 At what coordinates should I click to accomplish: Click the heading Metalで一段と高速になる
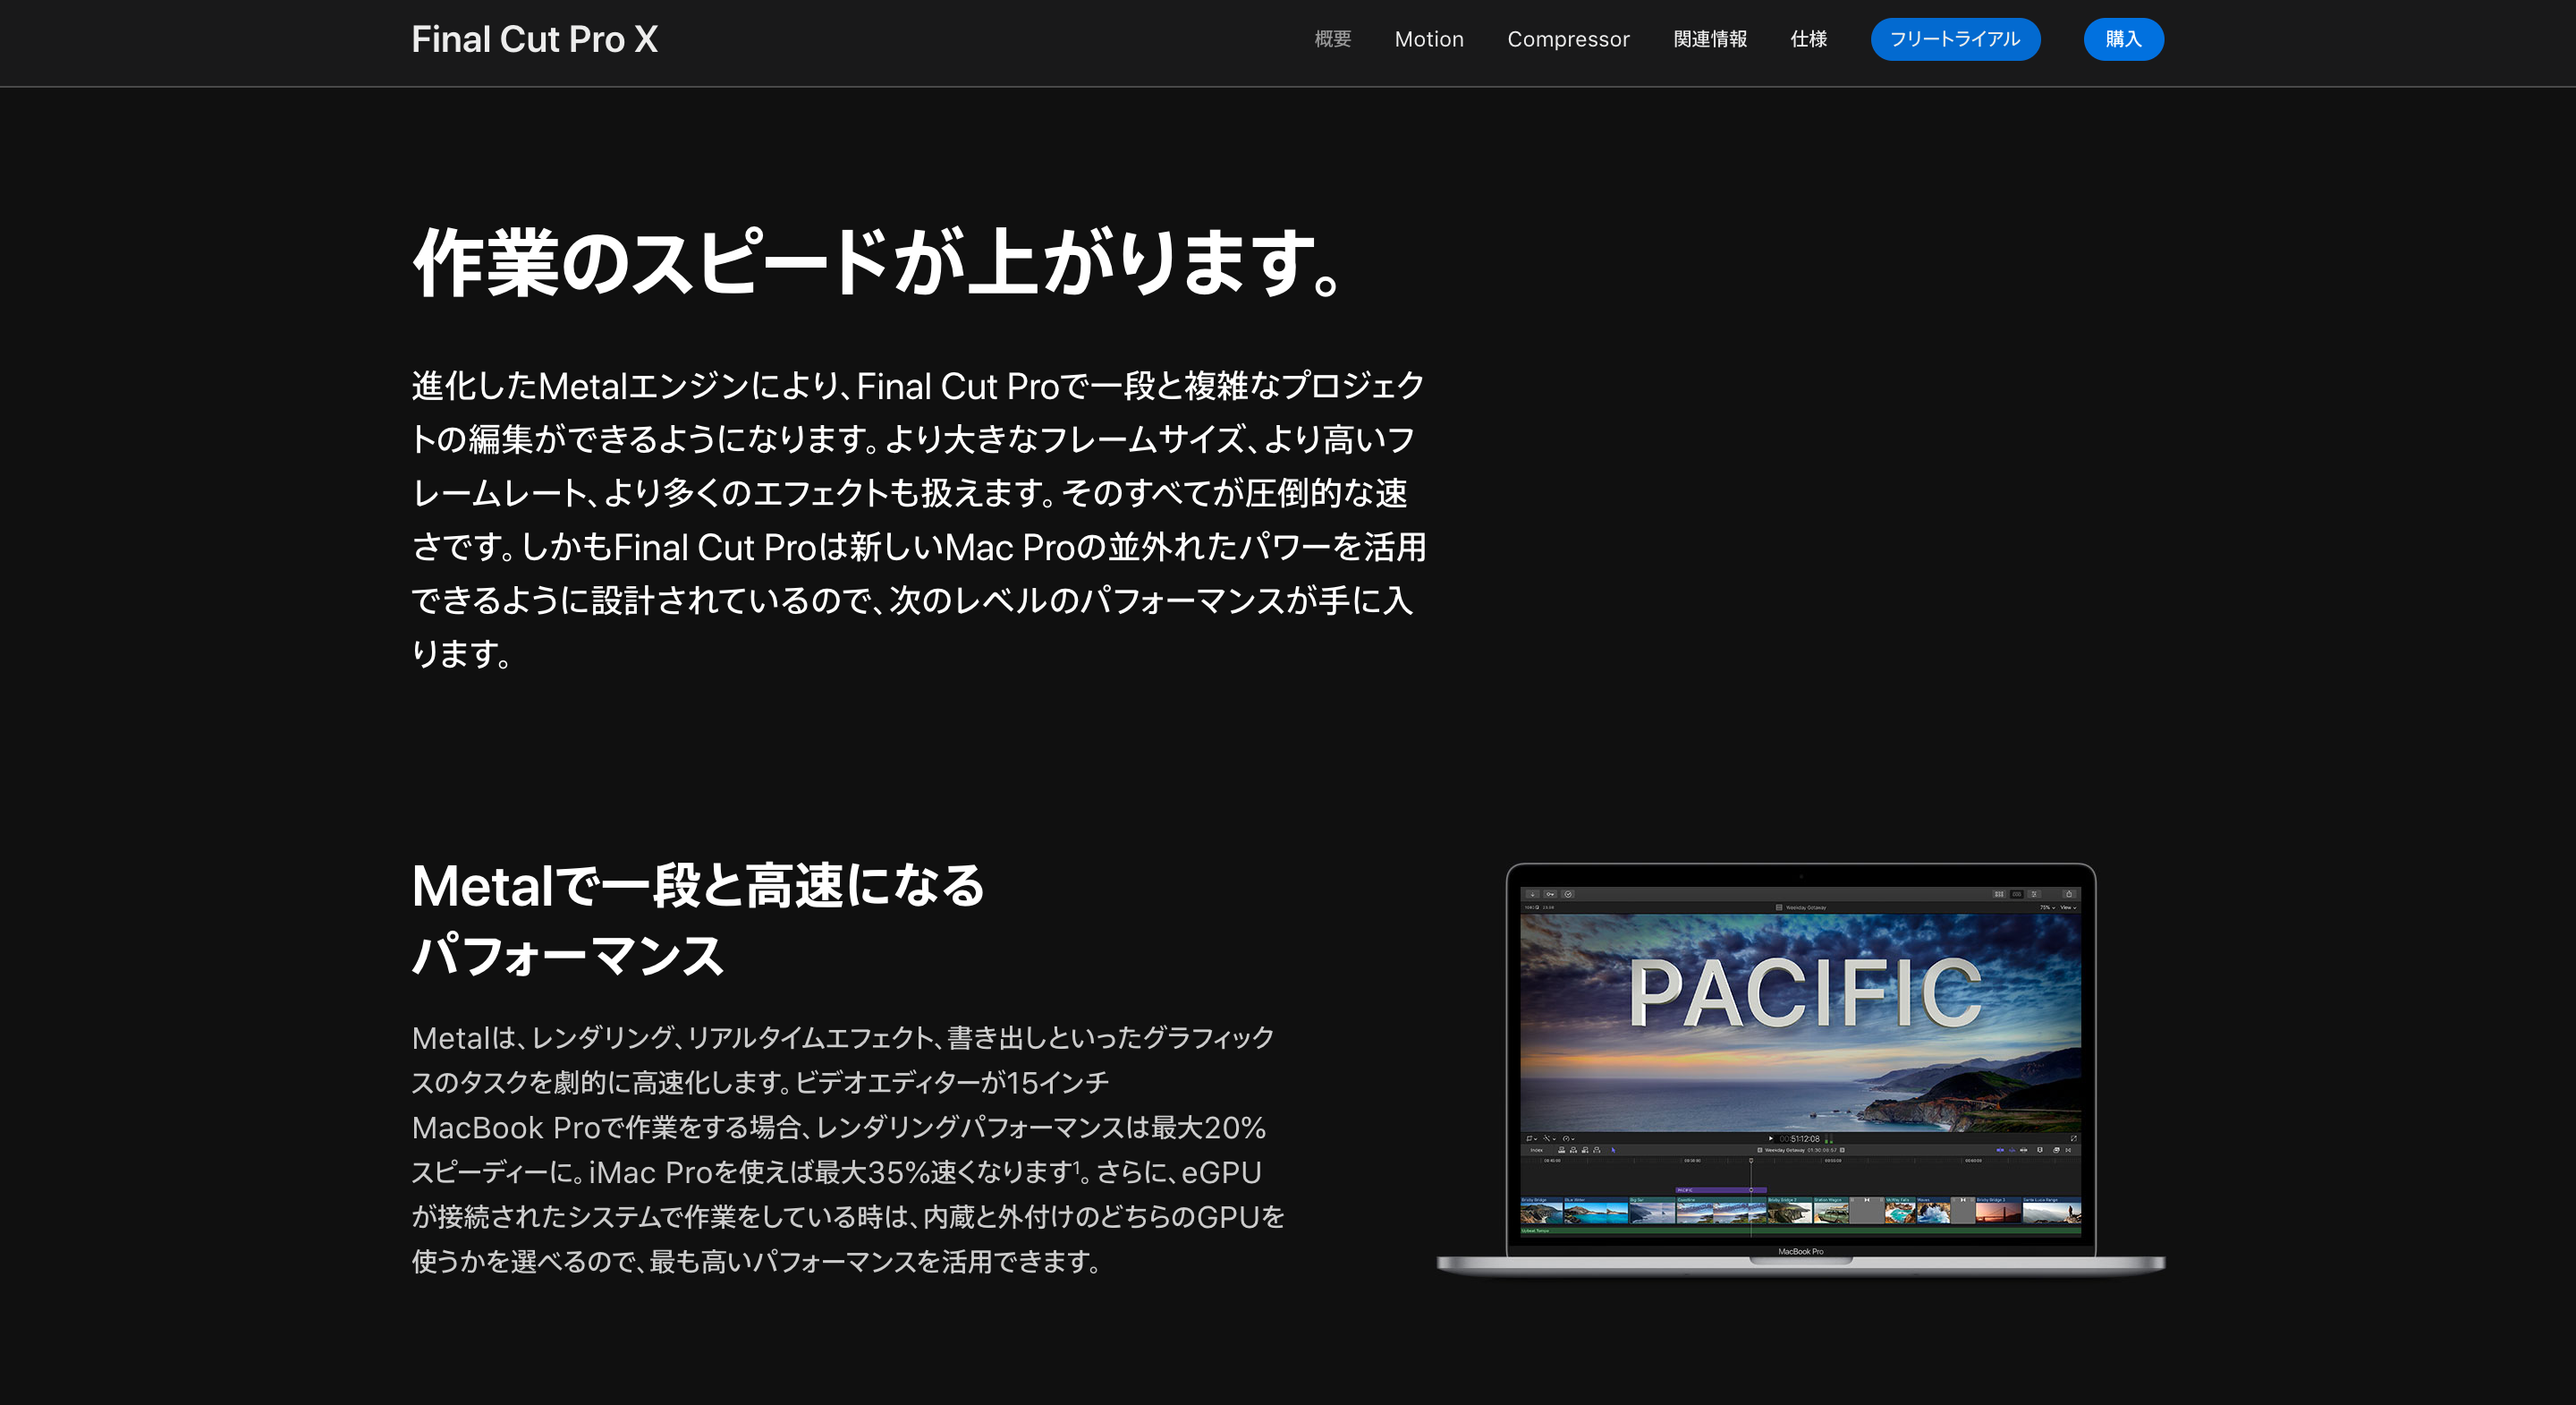click(x=698, y=920)
